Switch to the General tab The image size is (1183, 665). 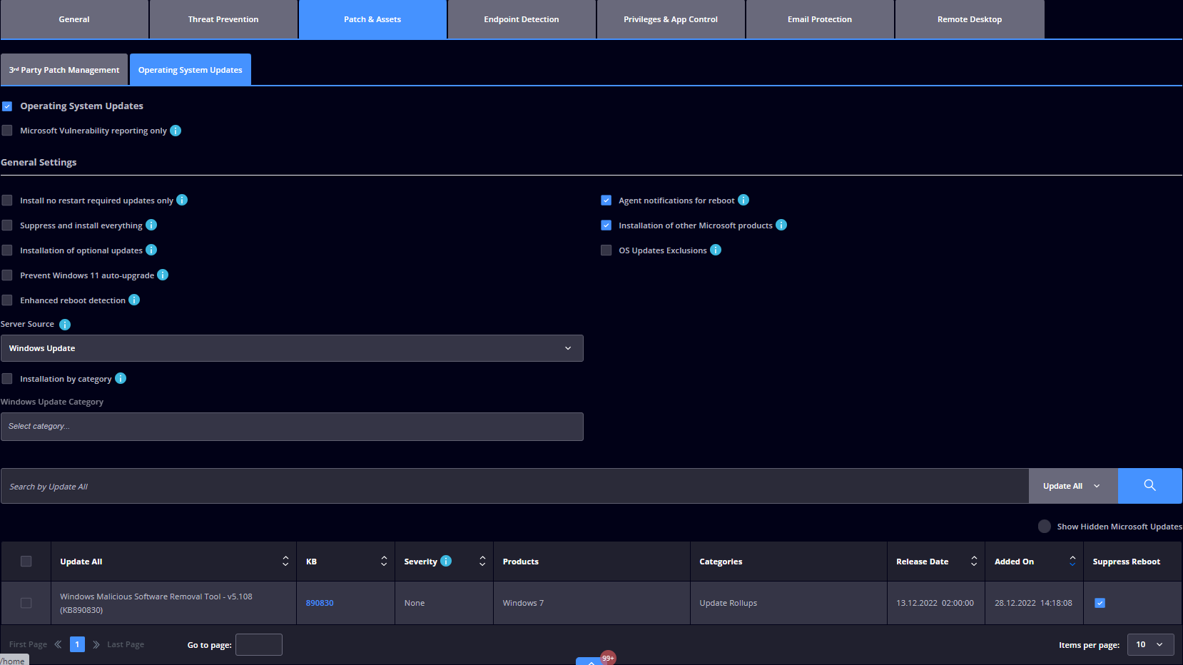74,19
